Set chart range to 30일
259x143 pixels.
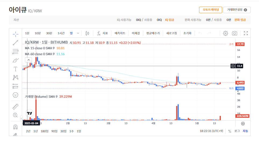[x=63, y=131]
